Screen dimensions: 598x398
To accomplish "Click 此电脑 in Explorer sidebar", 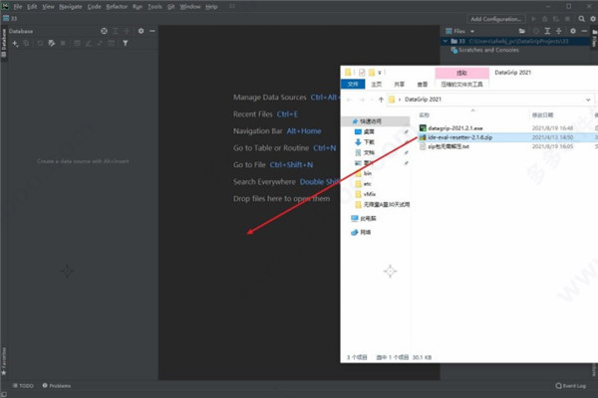I will (363, 218).
